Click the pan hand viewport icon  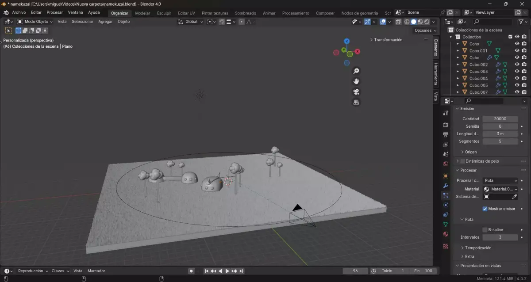point(356,81)
